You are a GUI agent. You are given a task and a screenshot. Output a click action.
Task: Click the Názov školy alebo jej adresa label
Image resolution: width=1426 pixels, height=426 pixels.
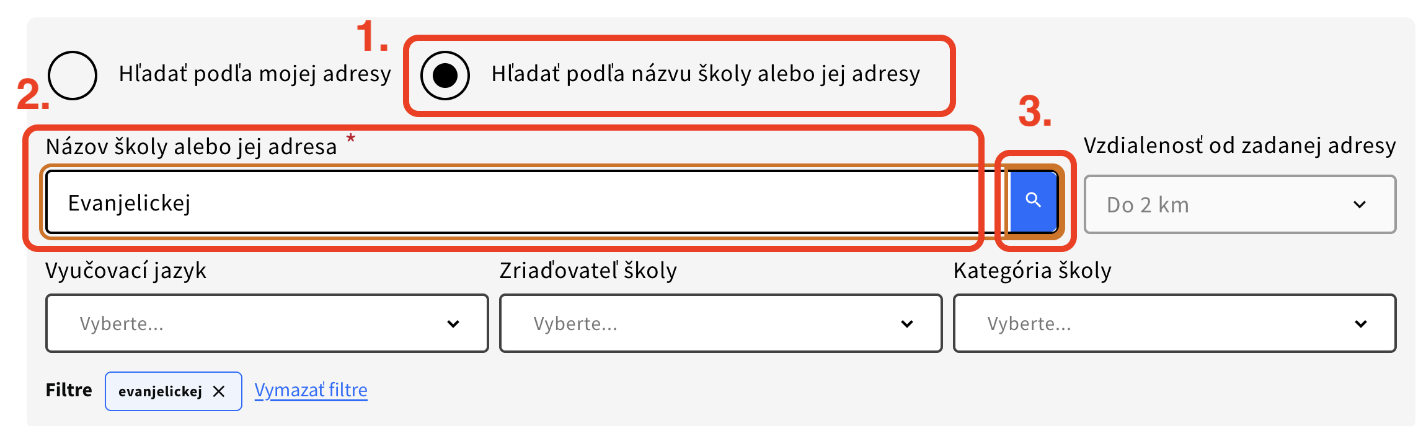pyautogui.click(x=191, y=147)
